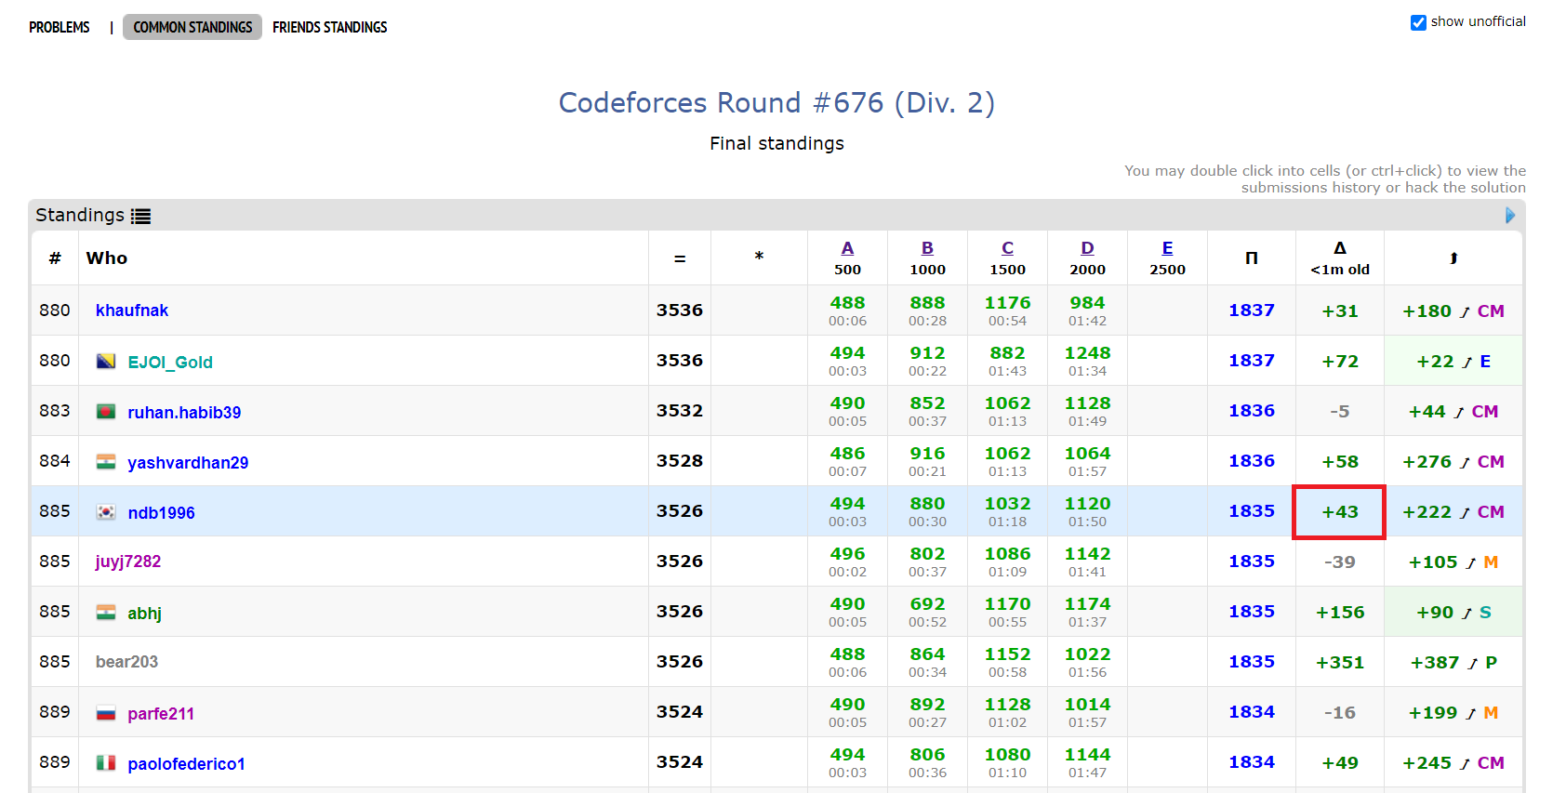Click EJOI_Gold's total score 3536
1566x793 pixels.
coord(680,361)
